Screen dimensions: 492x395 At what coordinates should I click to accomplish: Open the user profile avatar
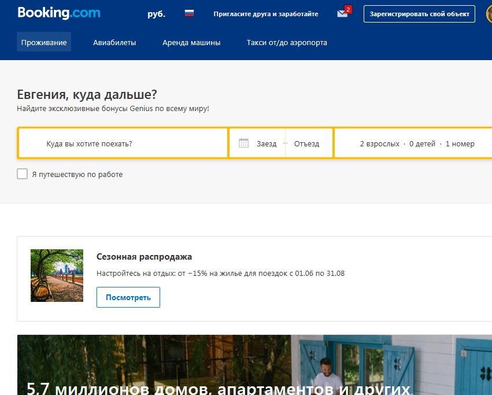tap(489, 14)
